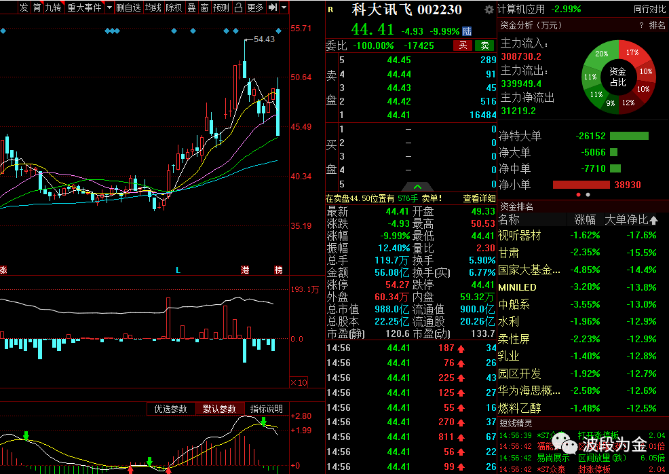Select 默认参数 parameter tab
The image size is (669, 474).
[x=220, y=409]
